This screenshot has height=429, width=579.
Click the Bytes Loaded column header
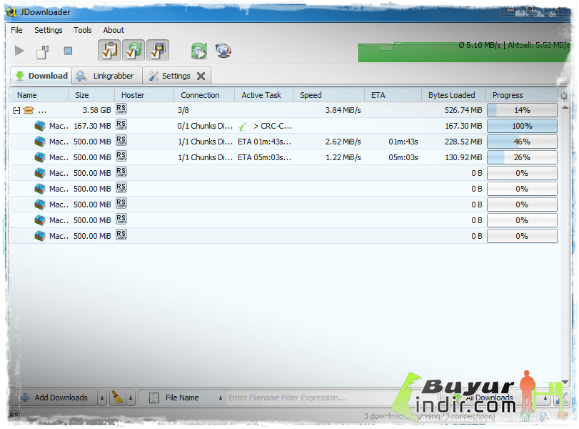pyautogui.click(x=453, y=95)
